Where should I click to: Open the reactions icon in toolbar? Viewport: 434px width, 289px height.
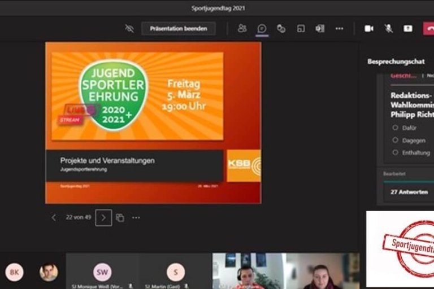281,28
